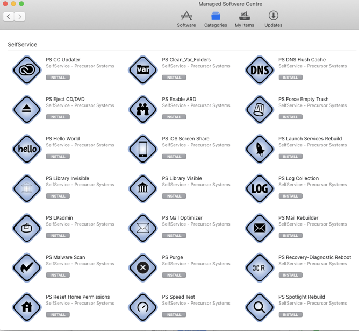Click the PS Clean_Var_Folders var icon
Image resolution: width=359 pixels, height=331 pixels.
coord(143,70)
